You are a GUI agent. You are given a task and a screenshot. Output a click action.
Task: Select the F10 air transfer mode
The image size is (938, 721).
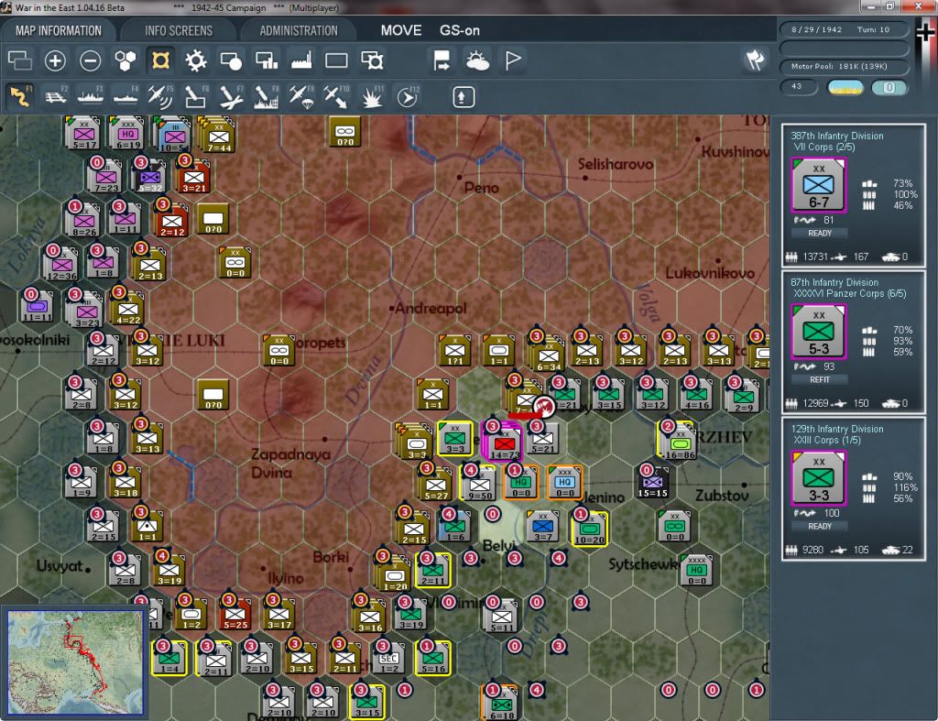336,96
